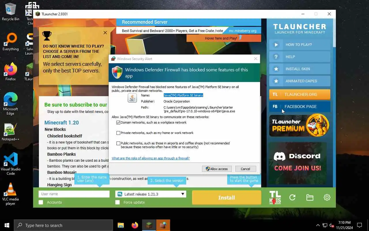Enable Force update checkbox
This screenshot has height=231, width=369.
pos(117,202)
